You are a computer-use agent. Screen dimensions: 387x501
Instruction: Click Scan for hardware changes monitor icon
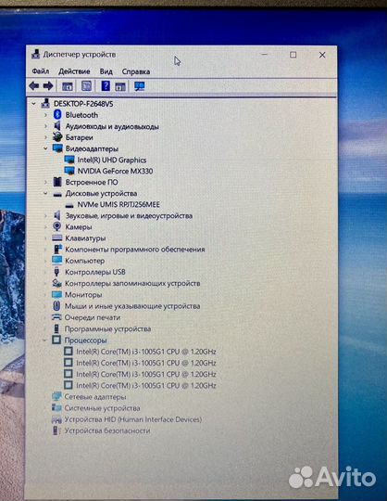139,86
